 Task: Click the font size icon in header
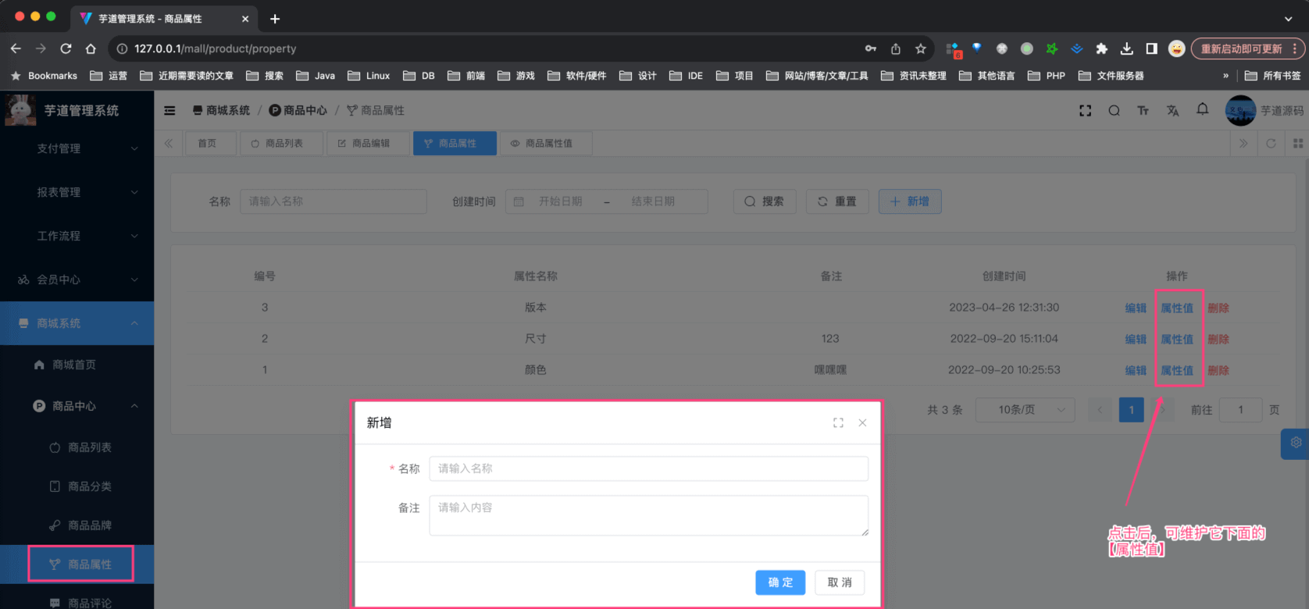point(1143,111)
